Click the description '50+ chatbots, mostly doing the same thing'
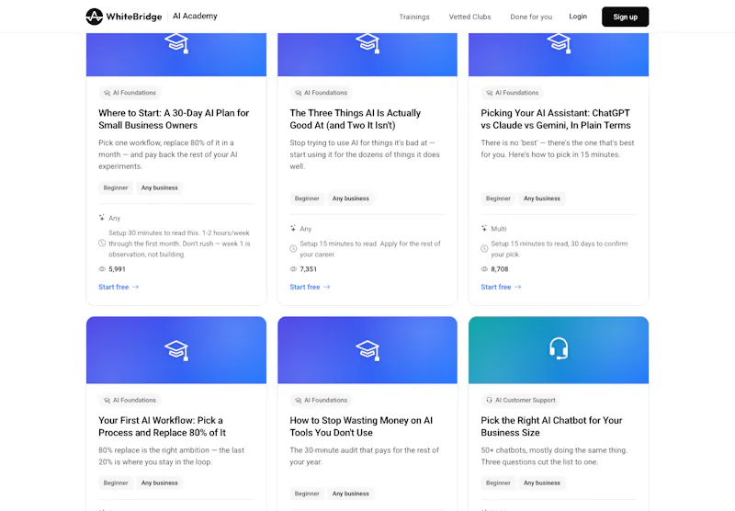735x511 pixels. pyautogui.click(x=554, y=456)
